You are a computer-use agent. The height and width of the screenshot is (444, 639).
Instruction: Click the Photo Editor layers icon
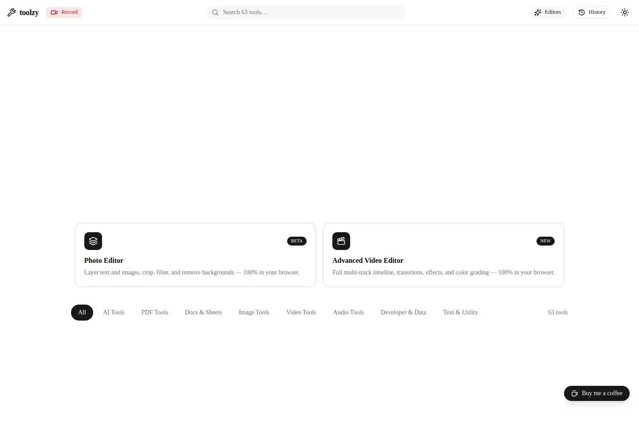pyautogui.click(x=93, y=241)
